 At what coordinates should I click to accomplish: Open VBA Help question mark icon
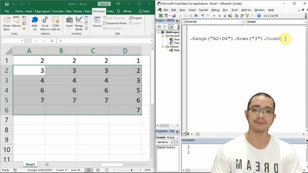[x=259, y=15]
